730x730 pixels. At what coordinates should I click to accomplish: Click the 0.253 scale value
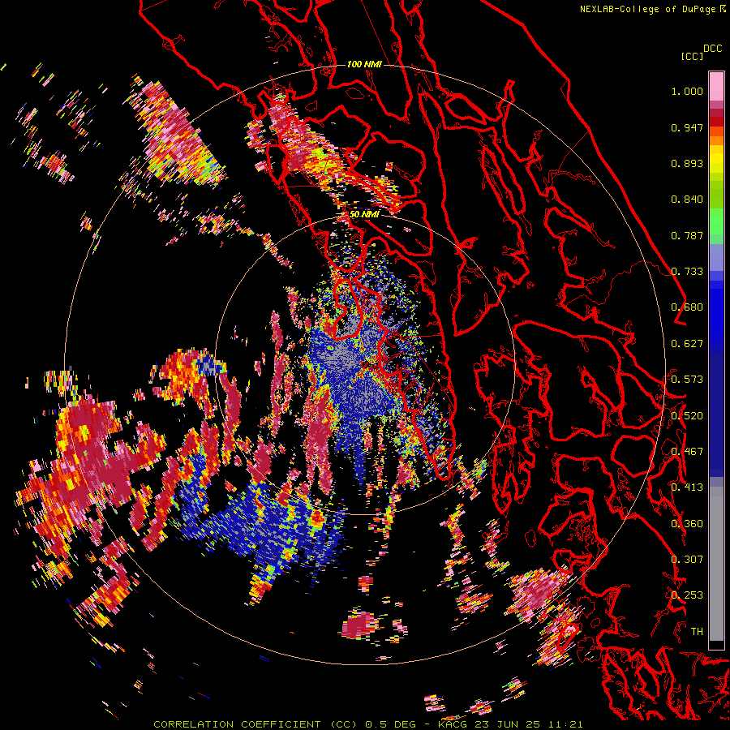coord(687,595)
